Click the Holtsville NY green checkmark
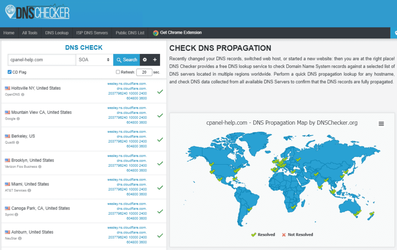The height and width of the screenshot is (250, 397). click(160, 92)
